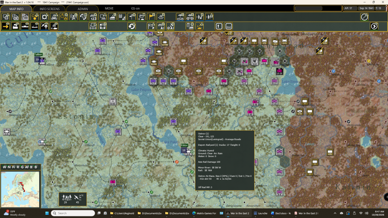Click the Ctrl key mode button
This screenshot has width=388, height=218.
[x=229, y=26]
